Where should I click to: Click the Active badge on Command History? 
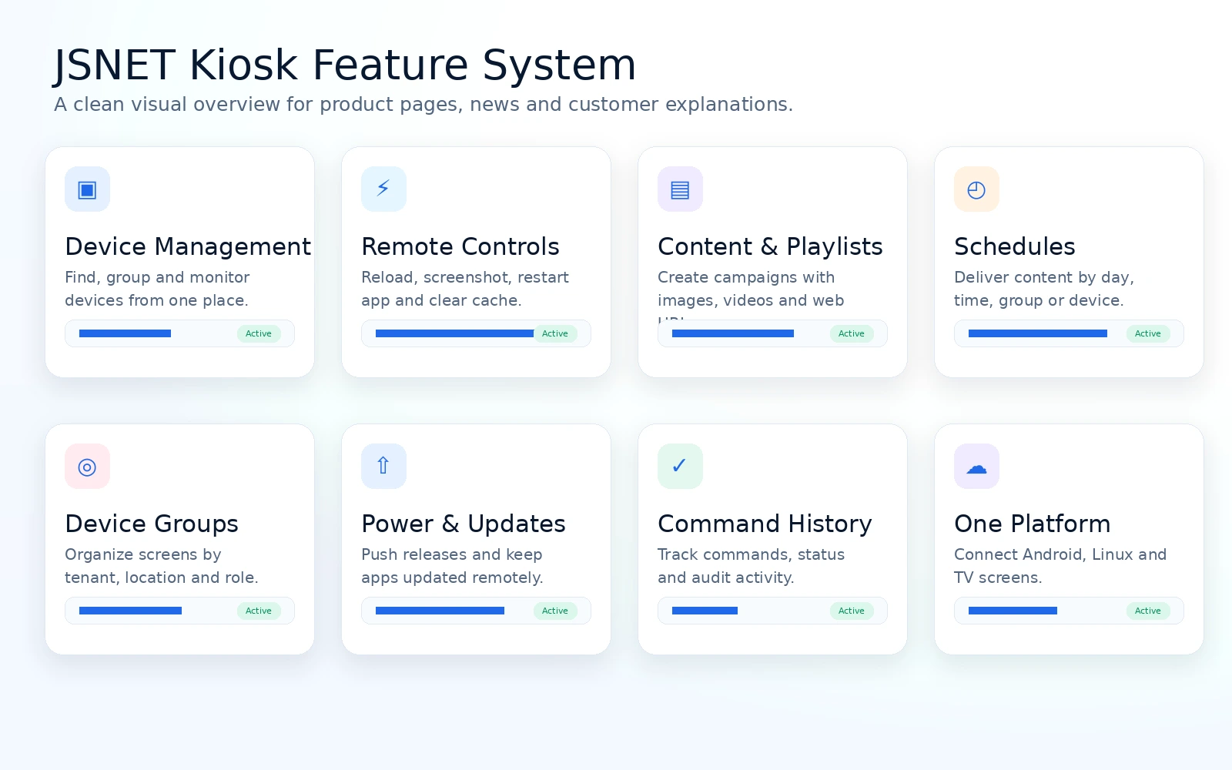[x=852, y=611]
